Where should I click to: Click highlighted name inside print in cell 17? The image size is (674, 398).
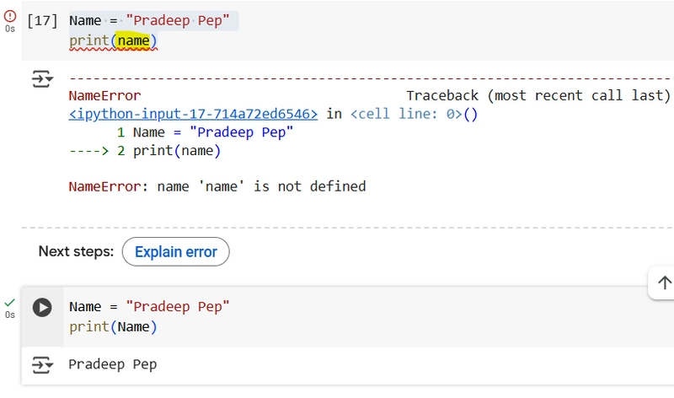click(134, 40)
